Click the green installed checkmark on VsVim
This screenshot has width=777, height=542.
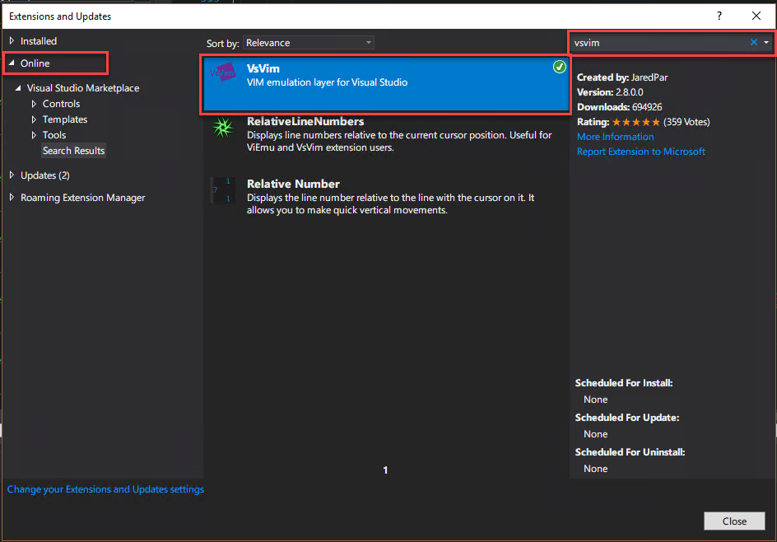(560, 68)
